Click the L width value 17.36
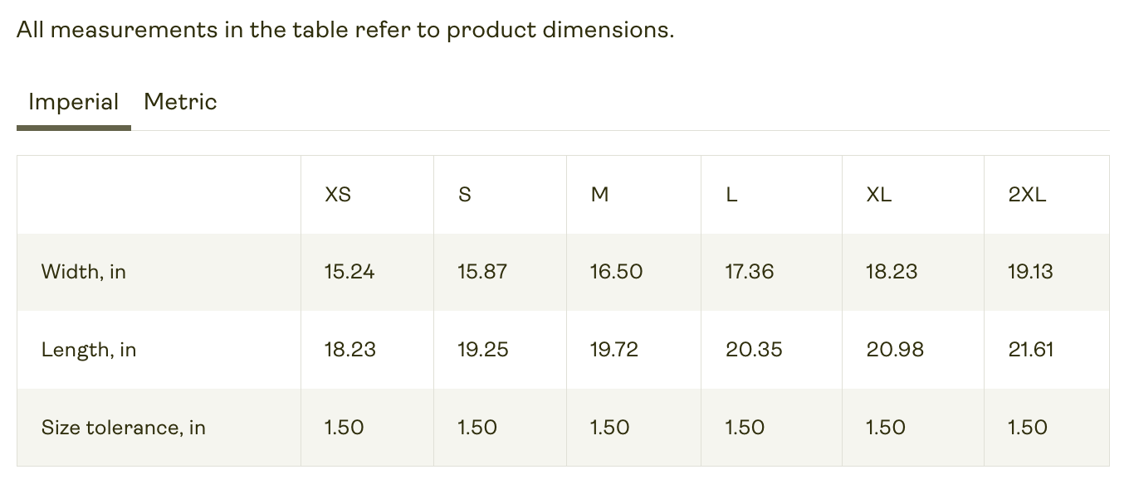Screen dimensions: 1129x484 (x=750, y=272)
